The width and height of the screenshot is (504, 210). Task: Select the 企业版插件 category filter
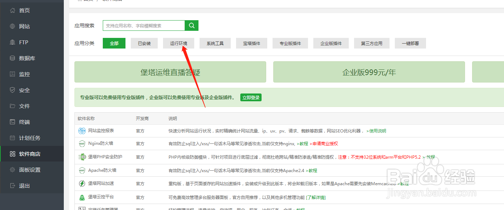pos(331,43)
